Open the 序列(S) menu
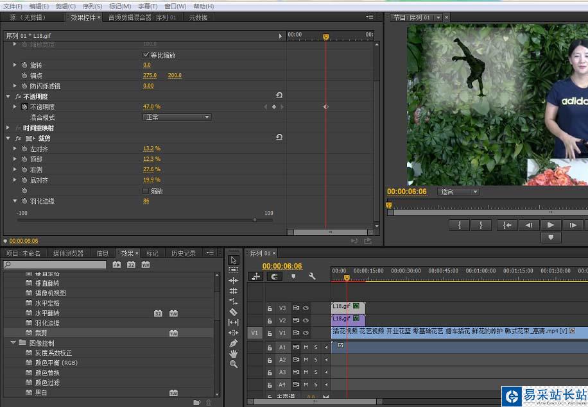The image size is (588, 407). 92,6
